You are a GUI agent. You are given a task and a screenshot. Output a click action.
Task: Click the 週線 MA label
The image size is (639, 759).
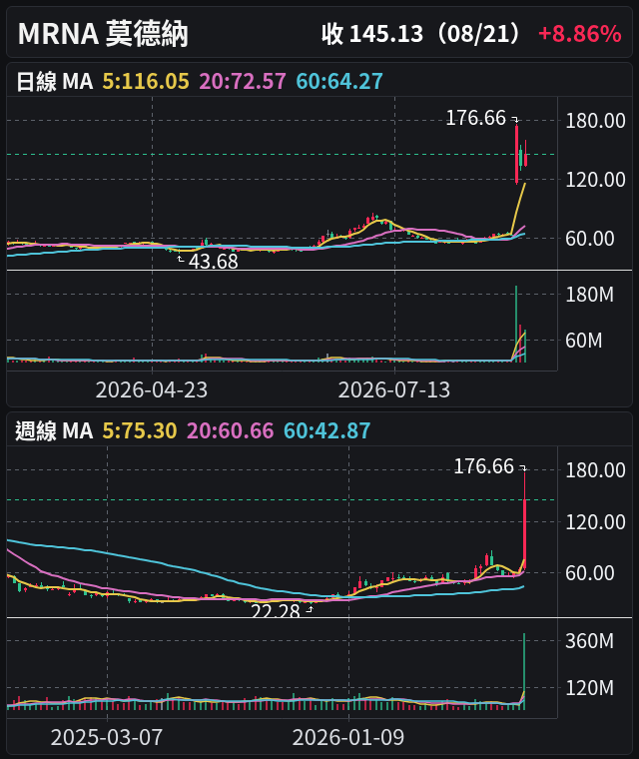point(54,430)
